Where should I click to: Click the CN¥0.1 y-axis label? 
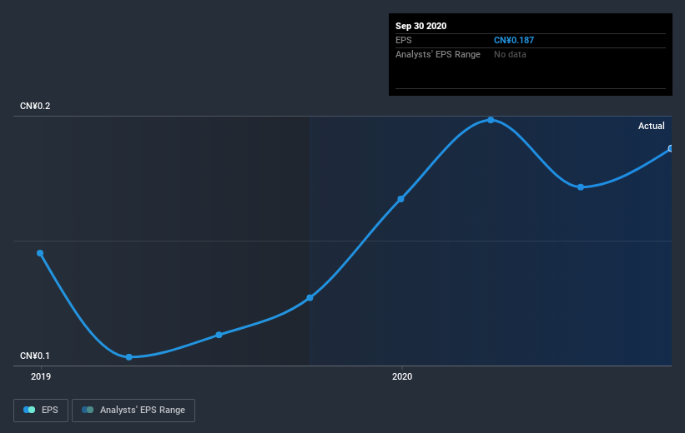[x=35, y=356]
